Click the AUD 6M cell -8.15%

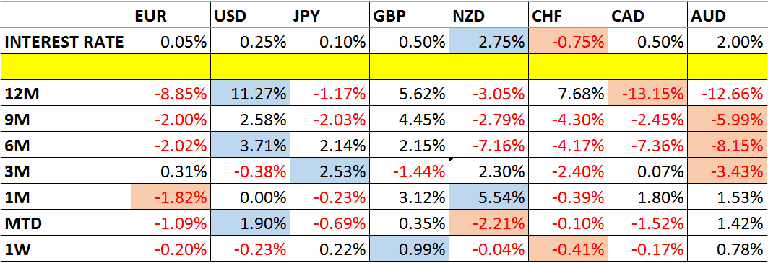click(x=728, y=145)
